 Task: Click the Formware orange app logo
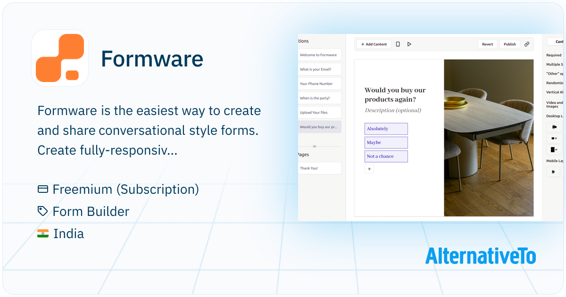(60, 58)
